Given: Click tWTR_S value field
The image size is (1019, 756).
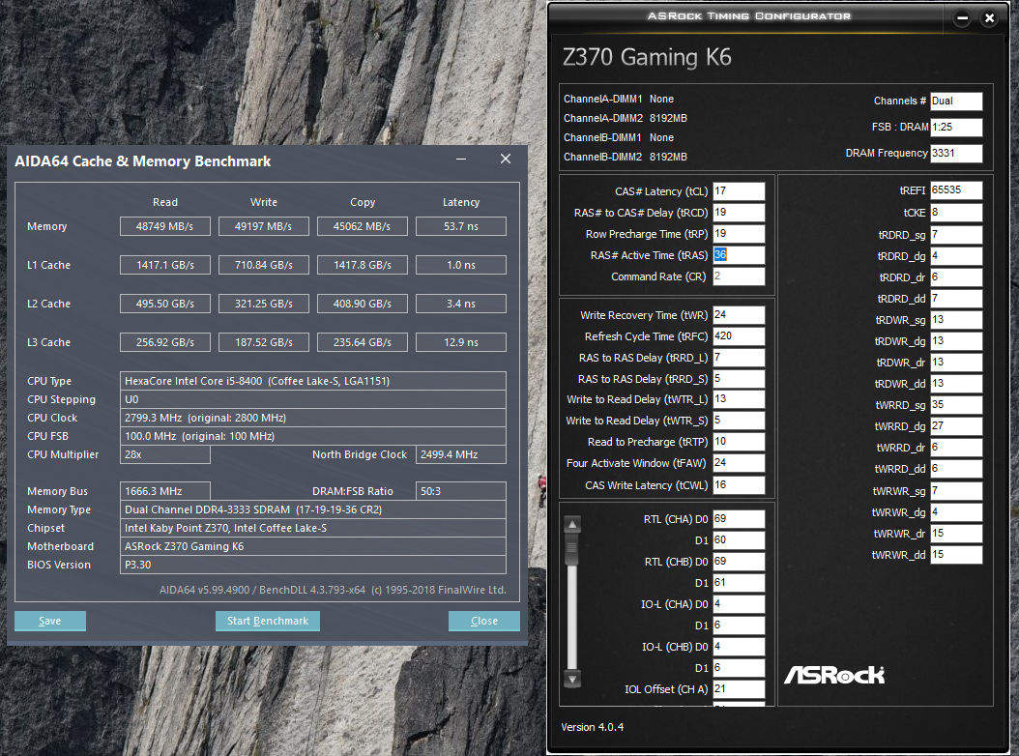Looking at the screenshot, I should pyautogui.click(x=739, y=421).
